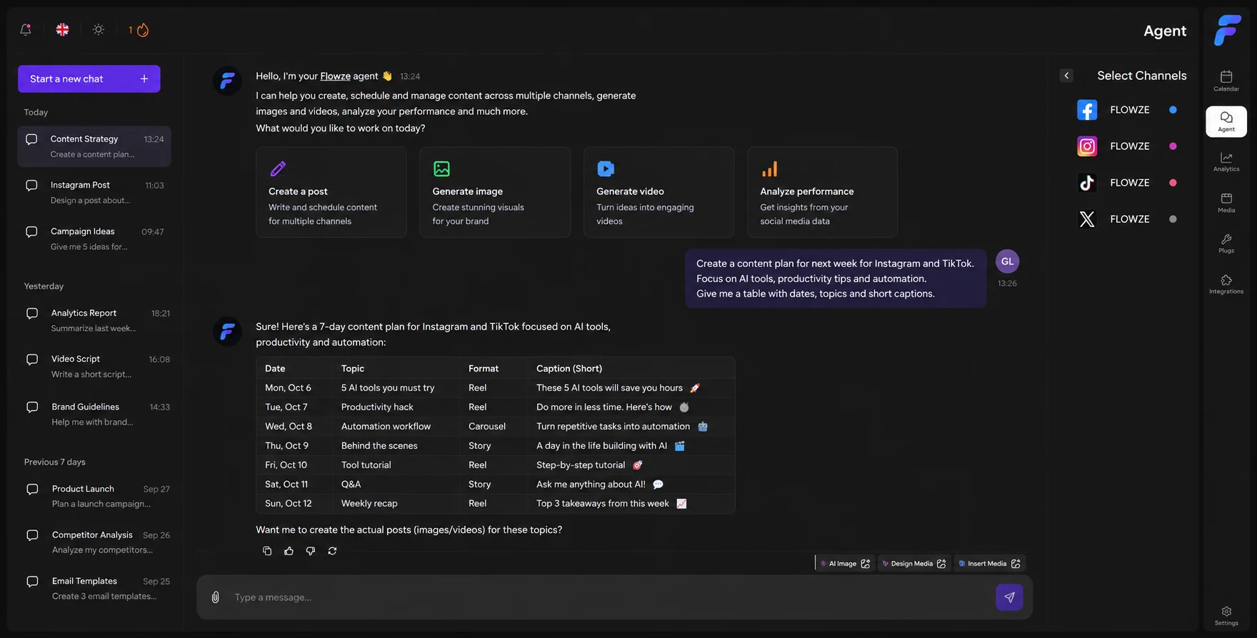Toggle the Instagram FLOWZE channel

1127,146
